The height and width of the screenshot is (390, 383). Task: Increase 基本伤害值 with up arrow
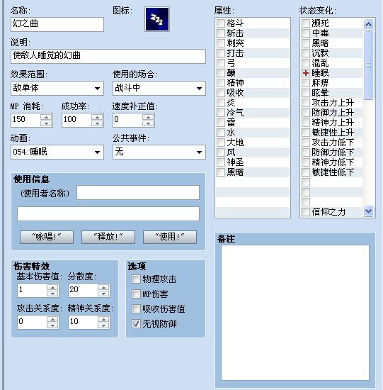coord(52,287)
